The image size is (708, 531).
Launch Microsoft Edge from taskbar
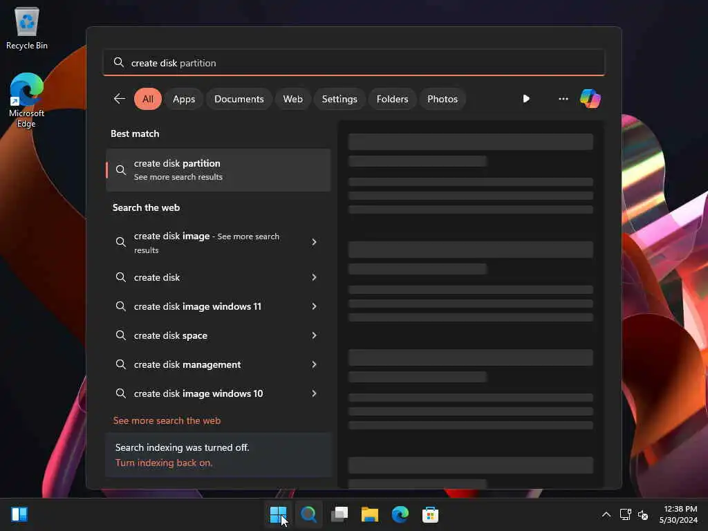(x=400, y=514)
